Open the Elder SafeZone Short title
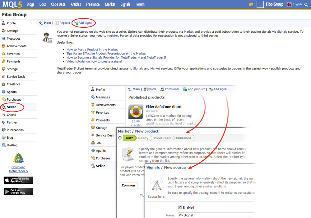Screen dimensions: 311x218 point(164,107)
